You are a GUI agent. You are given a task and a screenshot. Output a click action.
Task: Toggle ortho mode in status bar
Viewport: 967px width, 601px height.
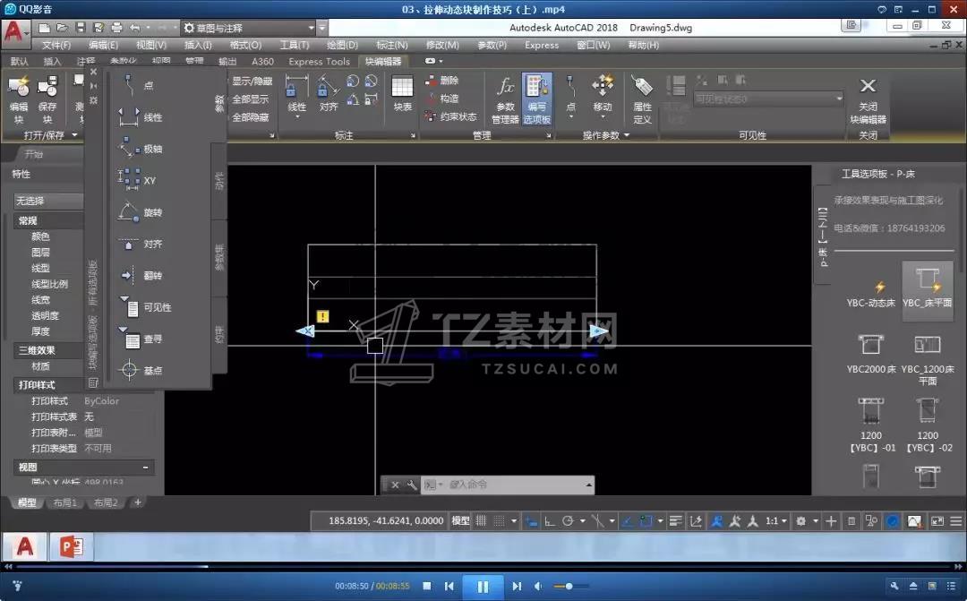coord(549,520)
